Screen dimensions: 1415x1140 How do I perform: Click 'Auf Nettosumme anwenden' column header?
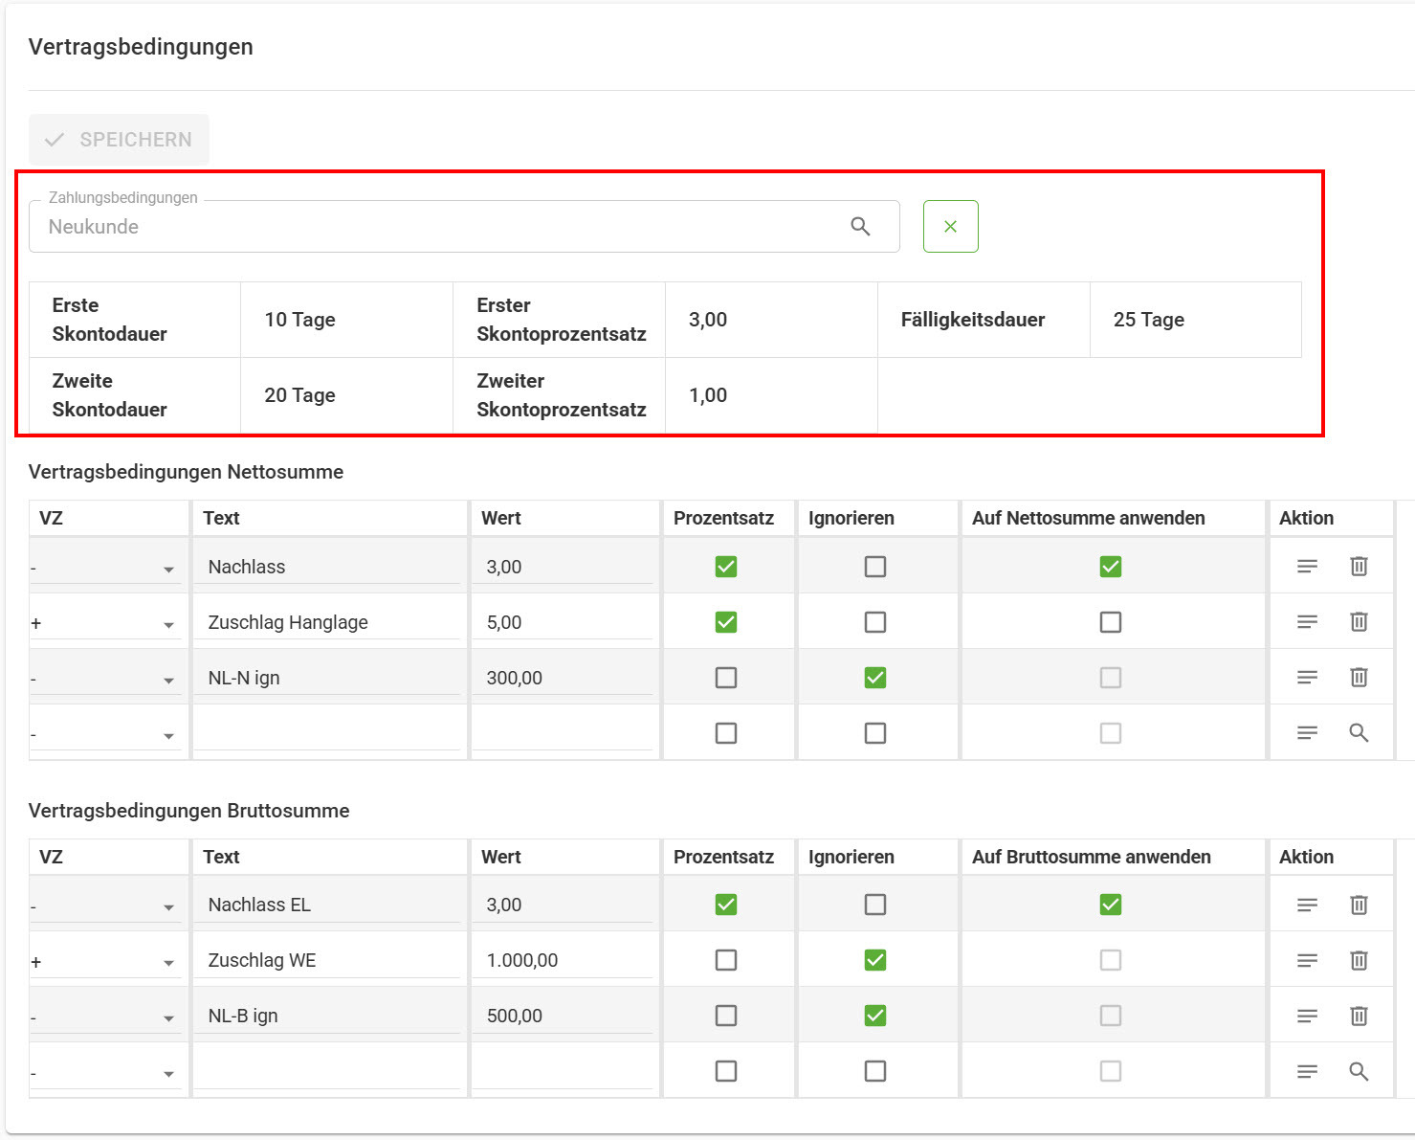[x=1089, y=518]
